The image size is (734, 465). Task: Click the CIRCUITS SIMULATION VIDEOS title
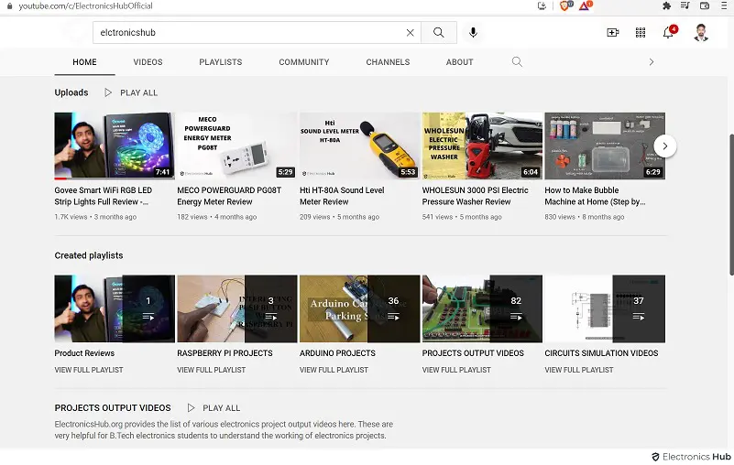601,353
